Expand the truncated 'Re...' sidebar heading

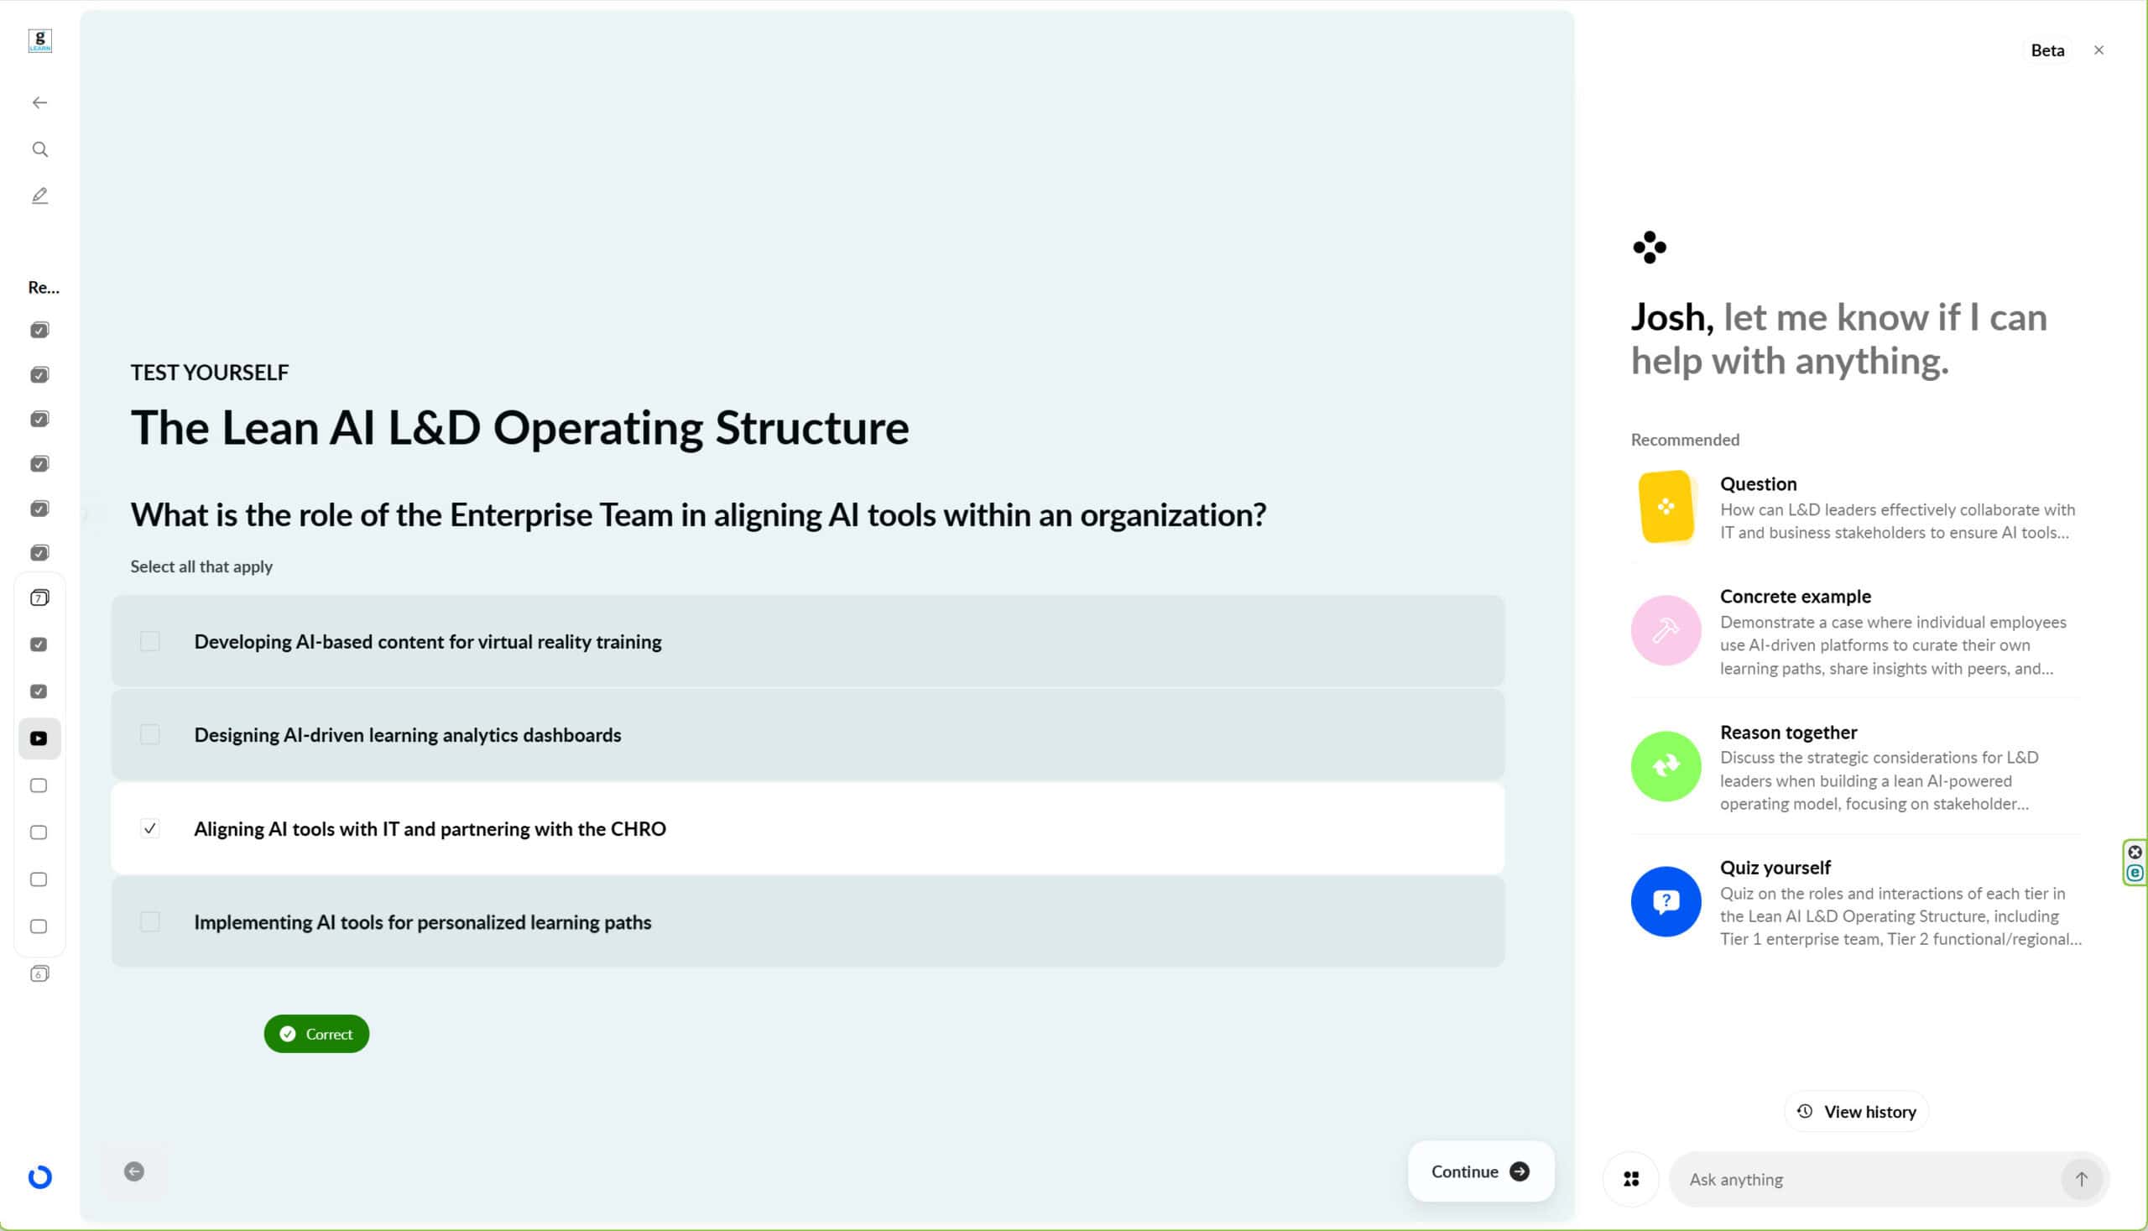pos(43,288)
